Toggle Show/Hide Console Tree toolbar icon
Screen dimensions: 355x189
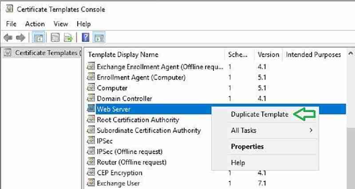pyautogui.click(x=39, y=38)
